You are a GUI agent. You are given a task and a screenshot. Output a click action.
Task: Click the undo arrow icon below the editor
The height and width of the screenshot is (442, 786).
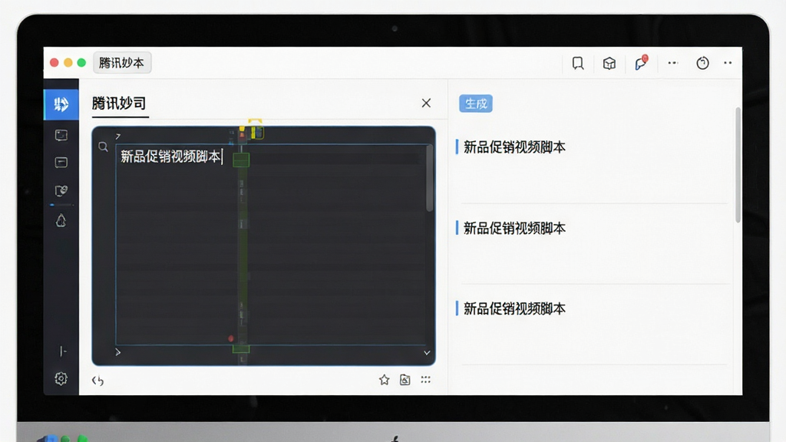(x=97, y=381)
